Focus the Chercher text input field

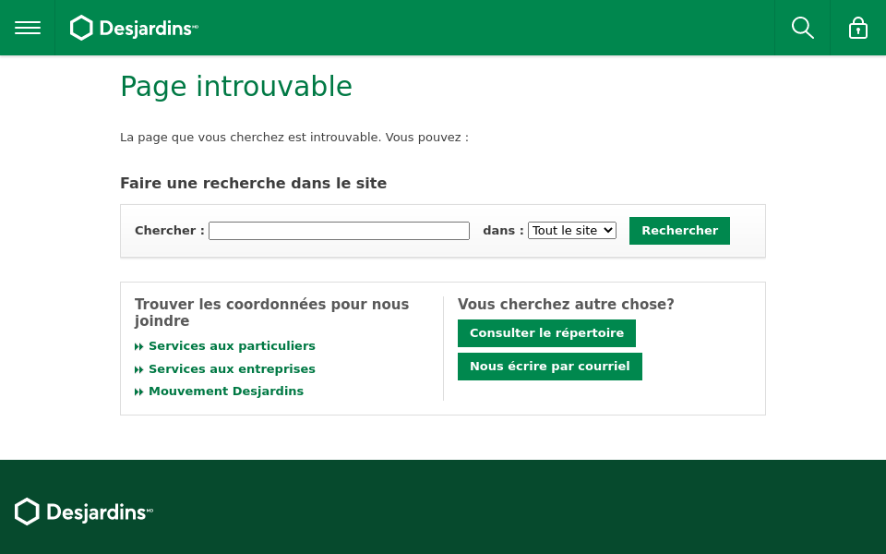339,231
